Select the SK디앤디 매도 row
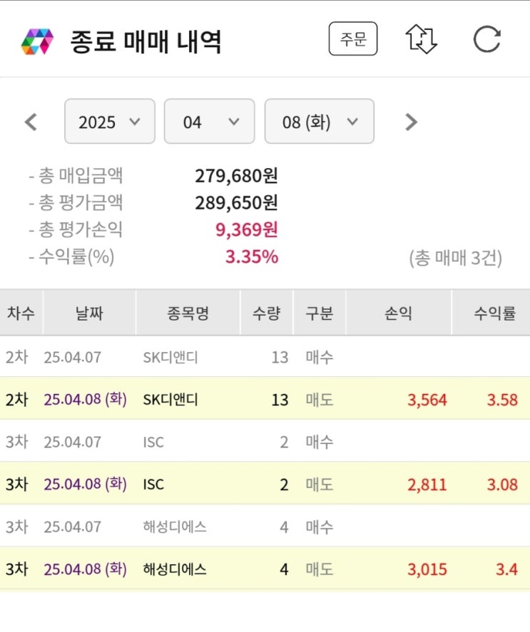The width and height of the screenshot is (530, 632). tap(265, 399)
